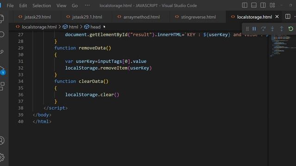
Task: Click the head breadcrumb segment
Action: 95,27
